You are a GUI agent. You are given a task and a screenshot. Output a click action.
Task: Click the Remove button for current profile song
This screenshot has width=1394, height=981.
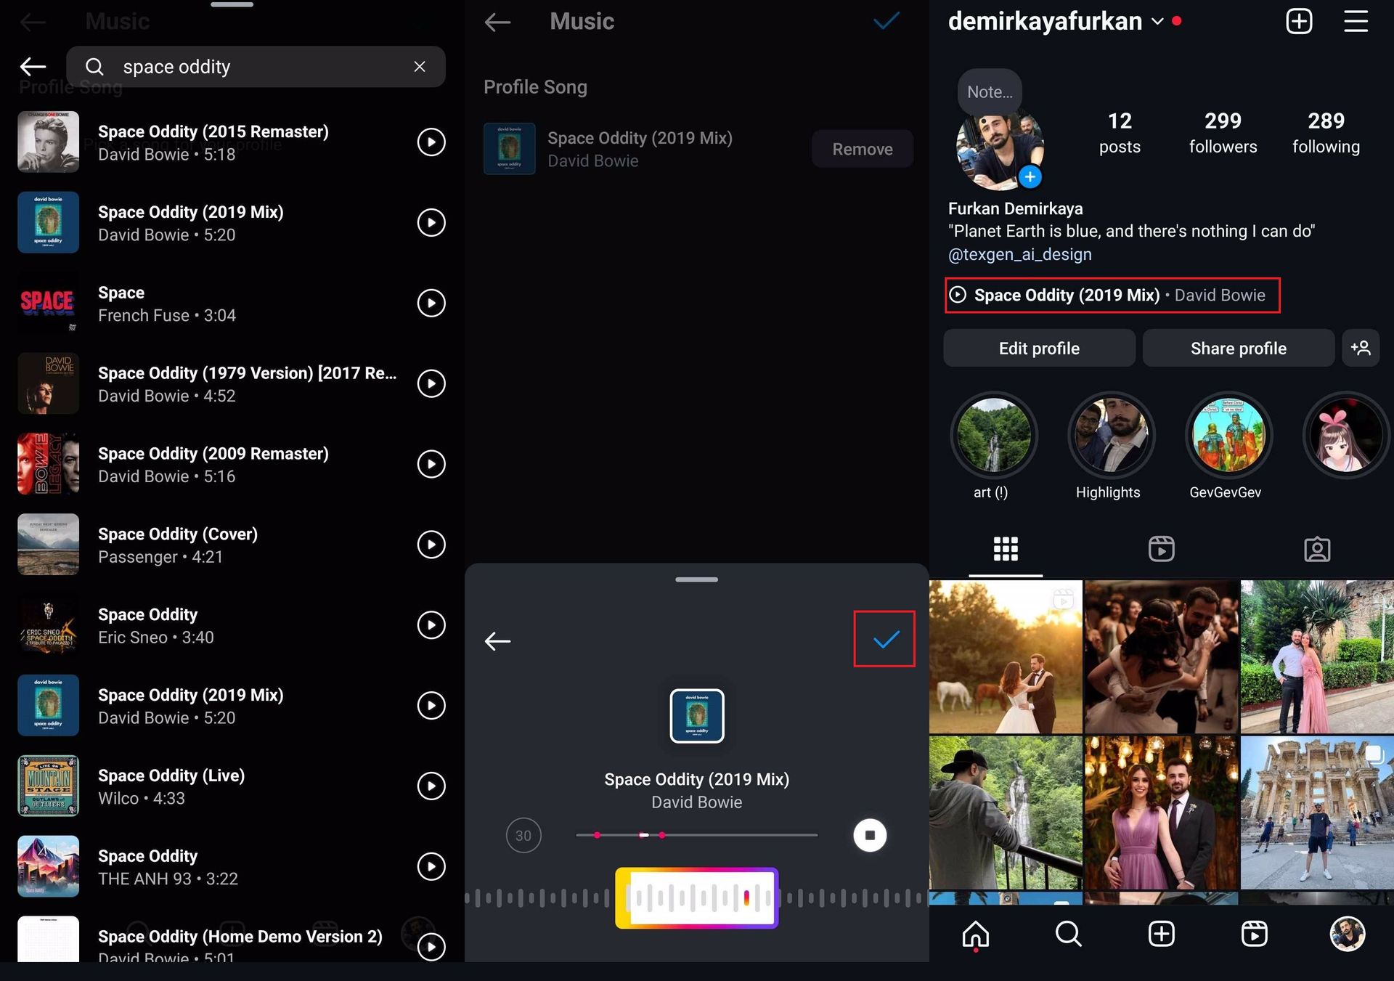tap(862, 149)
